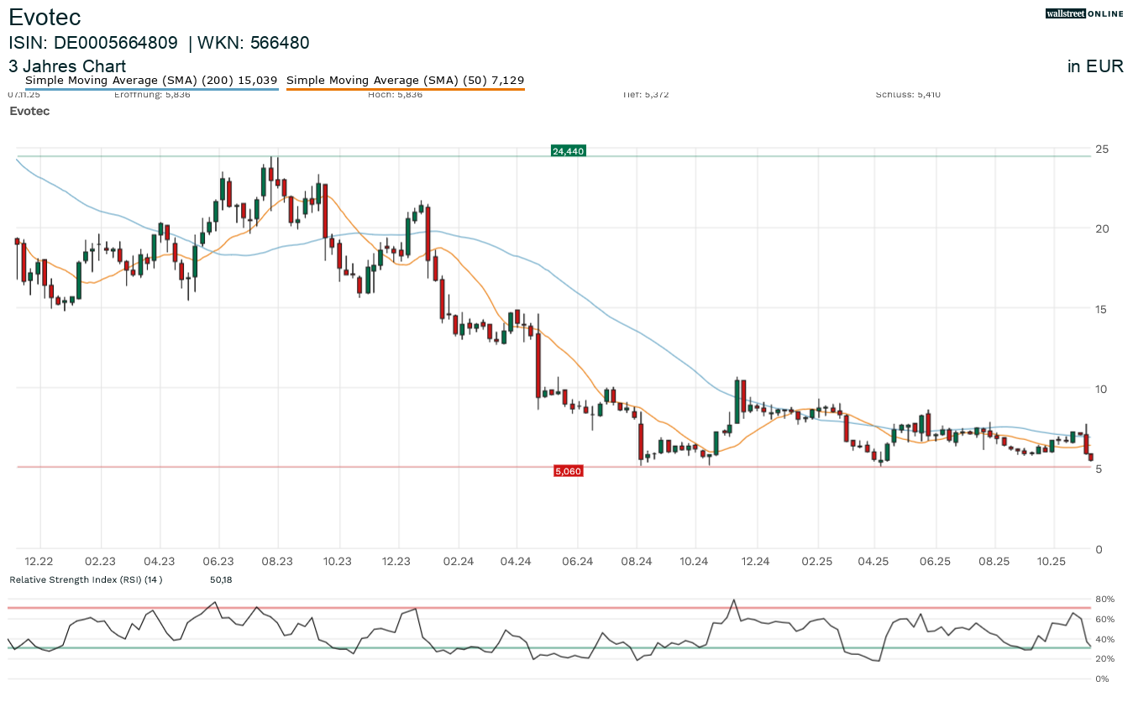Click the red 5,060 low price marker
Viewport: 1133px width, 702px height.
point(568,471)
